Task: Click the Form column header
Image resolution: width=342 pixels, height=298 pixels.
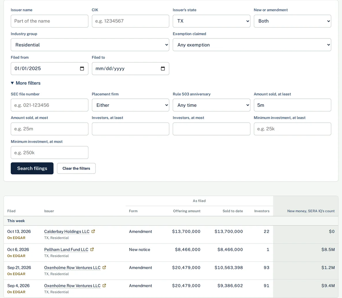Action: point(133,211)
